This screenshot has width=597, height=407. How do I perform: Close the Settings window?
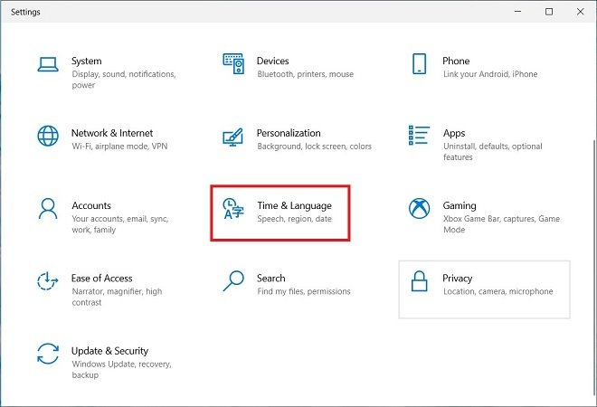580,12
